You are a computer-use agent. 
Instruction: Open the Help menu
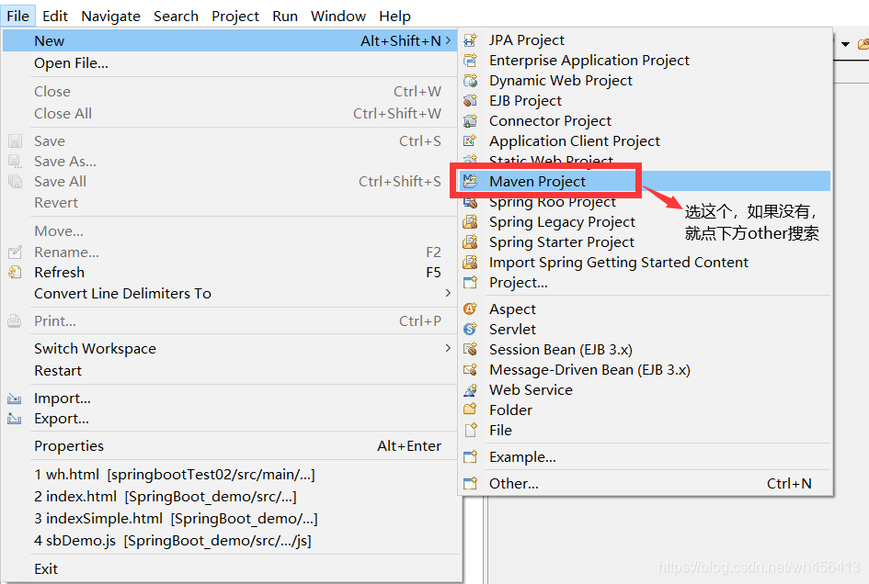point(394,16)
